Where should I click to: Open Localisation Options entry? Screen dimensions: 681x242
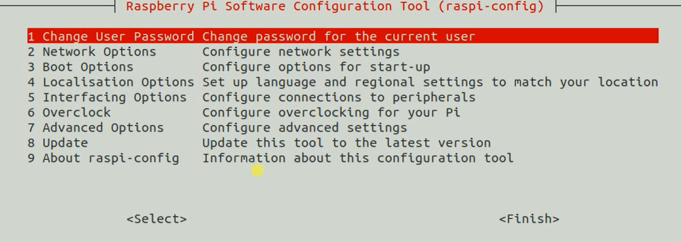click(x=111, y=82)
